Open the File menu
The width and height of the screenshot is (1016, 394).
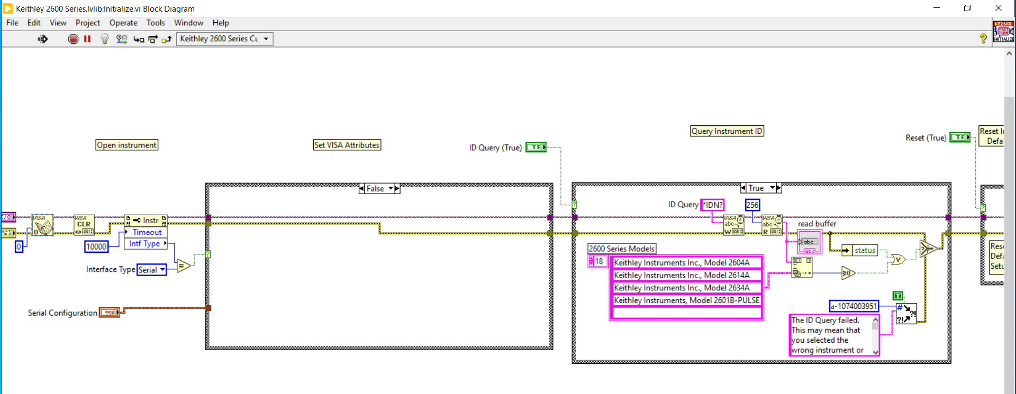12,23
